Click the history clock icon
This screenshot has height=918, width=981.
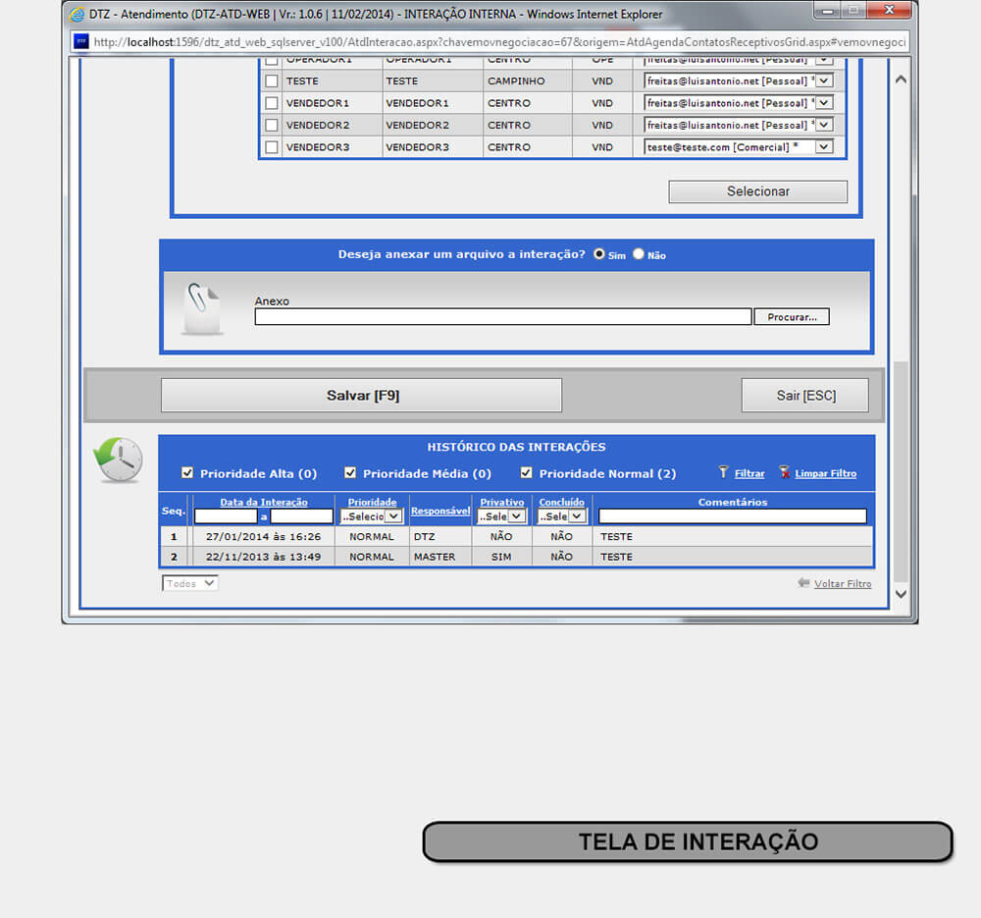[x=119, y=459]
